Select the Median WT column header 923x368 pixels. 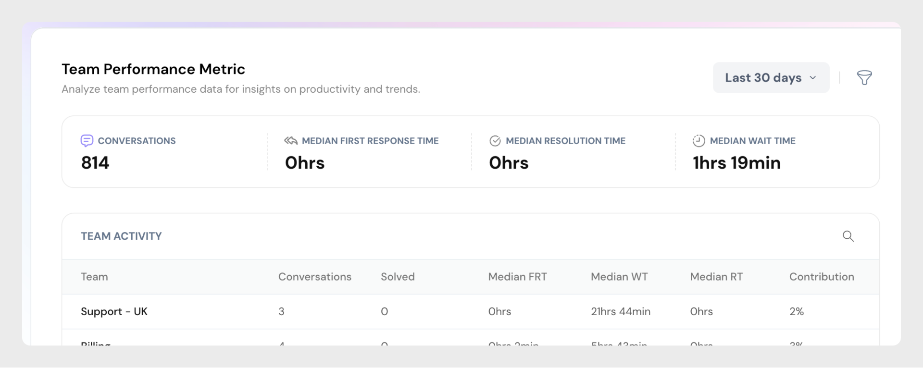point(619,277)
